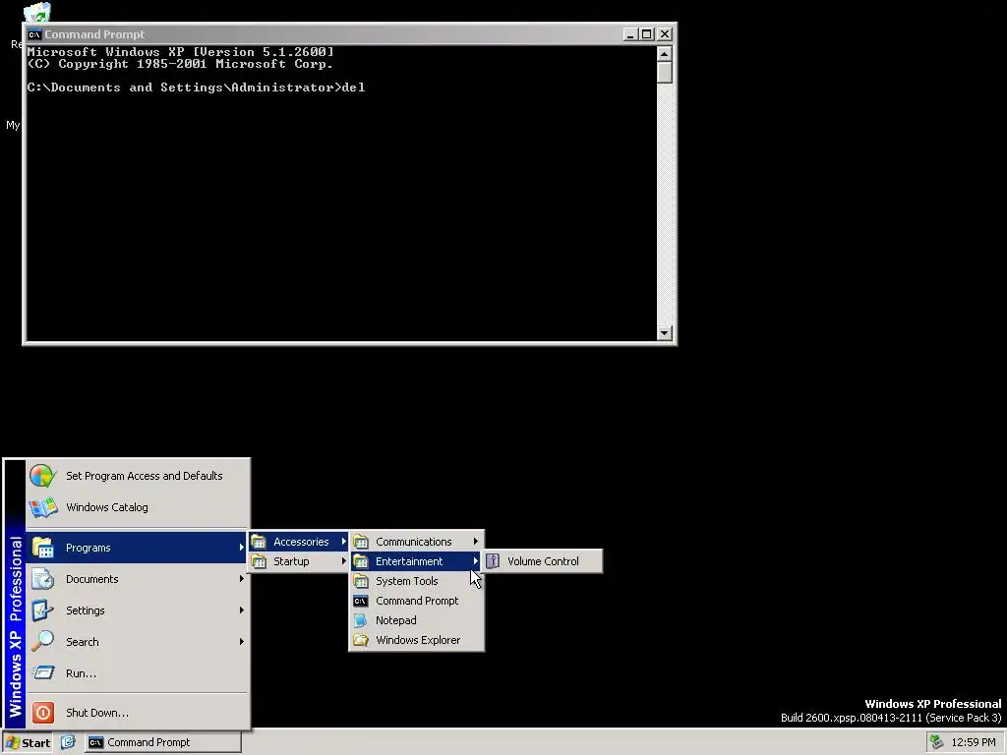Expand the Settings submenu arrow
1007x755 pixels.
pos(242,610)
